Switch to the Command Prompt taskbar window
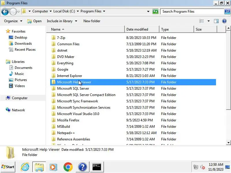 97,167
